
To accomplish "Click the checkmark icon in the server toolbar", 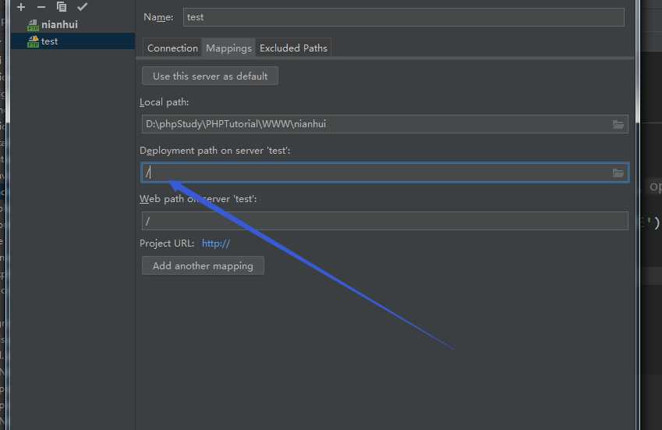I will [82, 7].
